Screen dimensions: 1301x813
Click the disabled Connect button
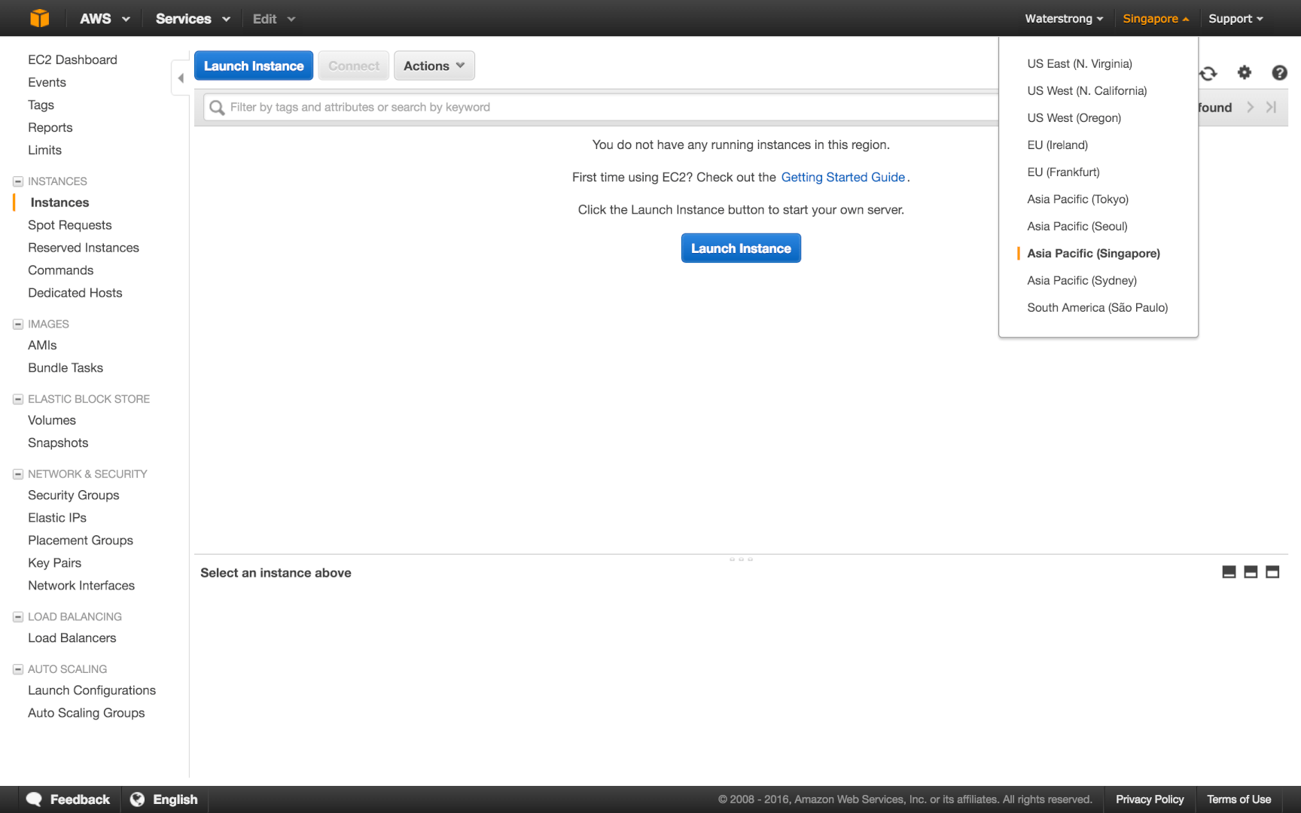(354, 65)
